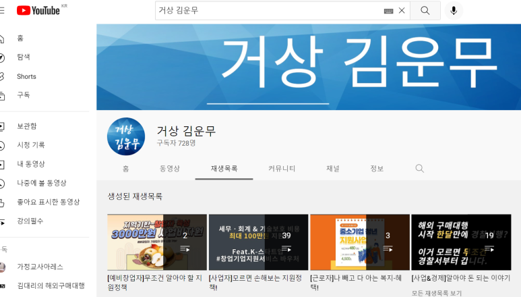This screenshot has height=297, width=521.
Task: Click the channel name 거상 김운무 heading
Action: tap(187, 131)
